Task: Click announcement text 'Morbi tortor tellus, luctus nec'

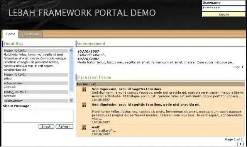Action: [100, 62]
